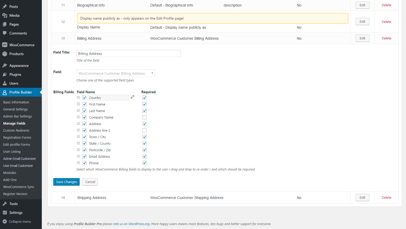The width and height of the screenshot is (406, 229).
Task: Click the Save Changes button
Action: tap(66, 182)
